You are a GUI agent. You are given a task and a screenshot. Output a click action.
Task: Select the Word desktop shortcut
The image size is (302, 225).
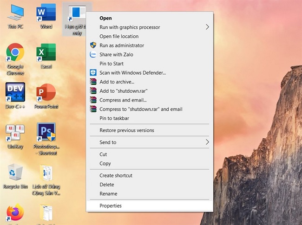[46, 13]
